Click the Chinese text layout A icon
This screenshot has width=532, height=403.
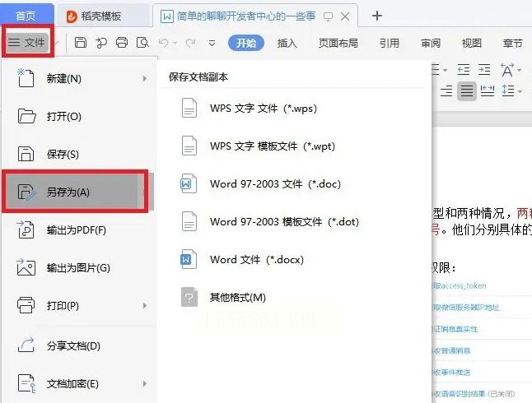507,70
